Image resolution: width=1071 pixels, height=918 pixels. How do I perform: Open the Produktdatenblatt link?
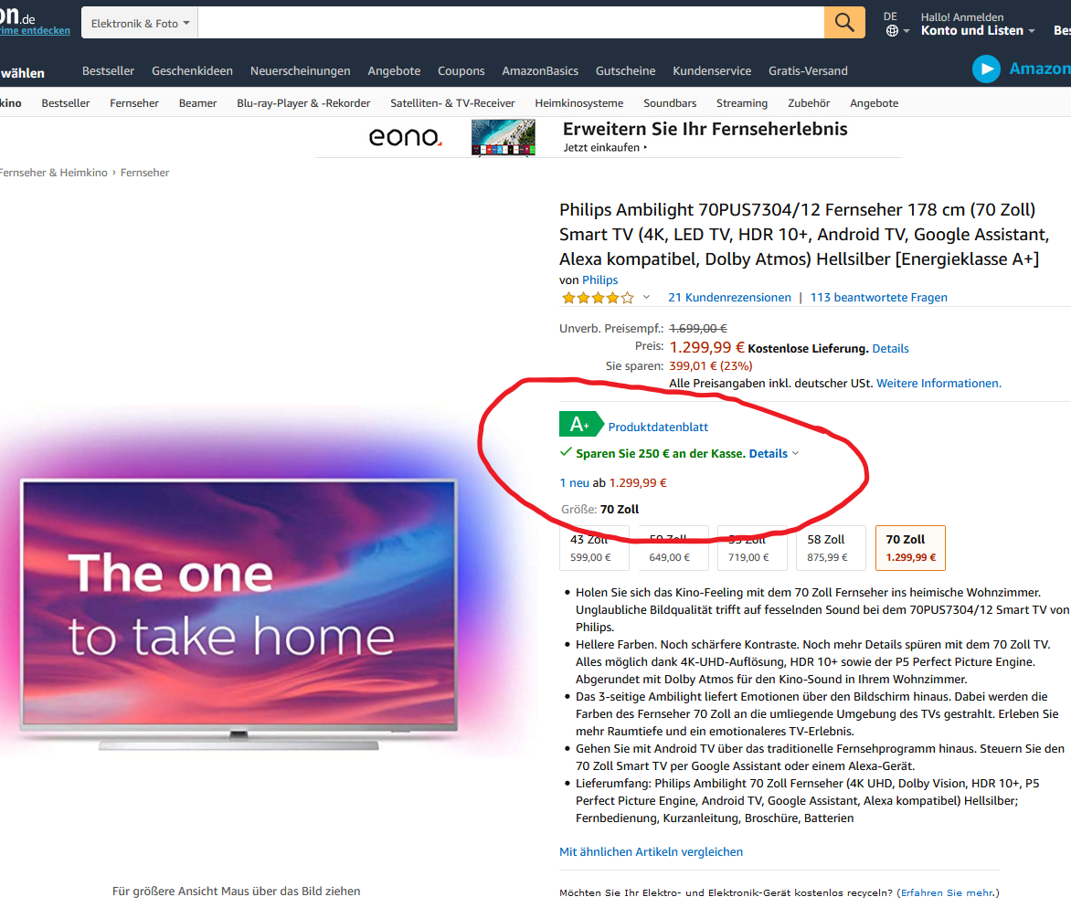pos(658,427)
